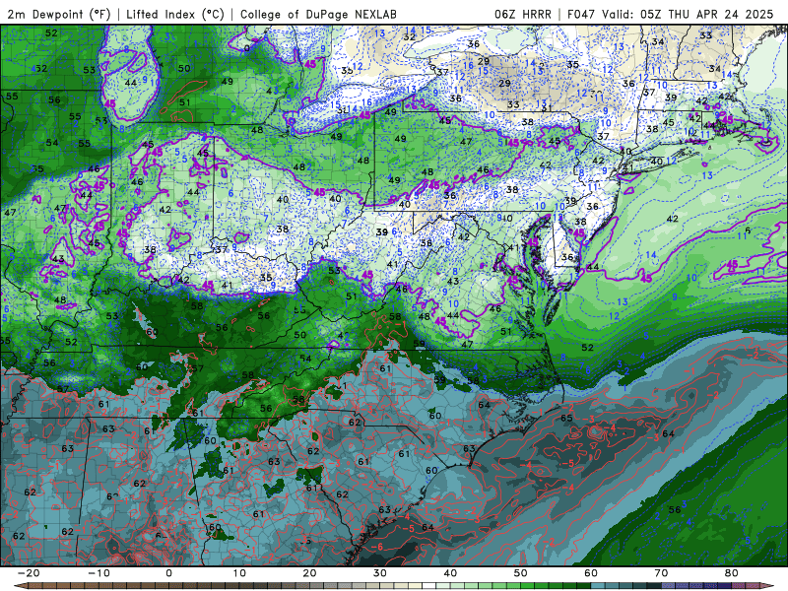Screen dimensions: 788x591
Task: Click the 60 label on the color scale
Action: (591, 573)
